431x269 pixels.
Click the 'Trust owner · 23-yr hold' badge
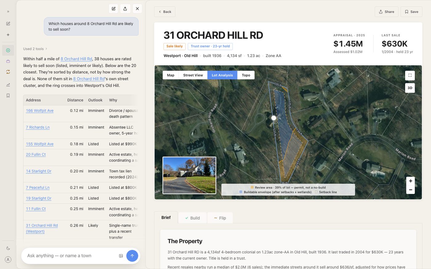(x=210, y=46)
